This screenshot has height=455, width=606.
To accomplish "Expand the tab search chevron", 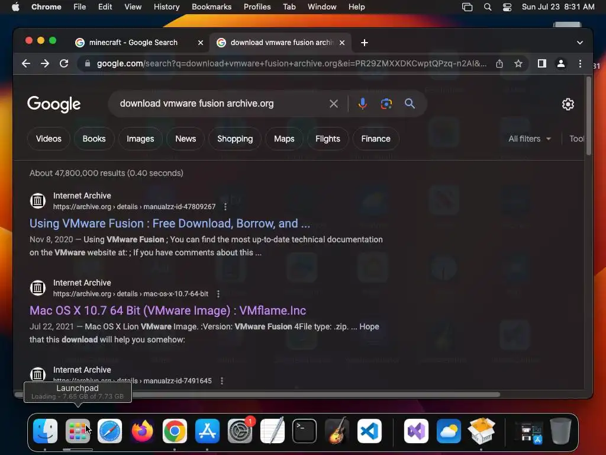I will [580, 43].
